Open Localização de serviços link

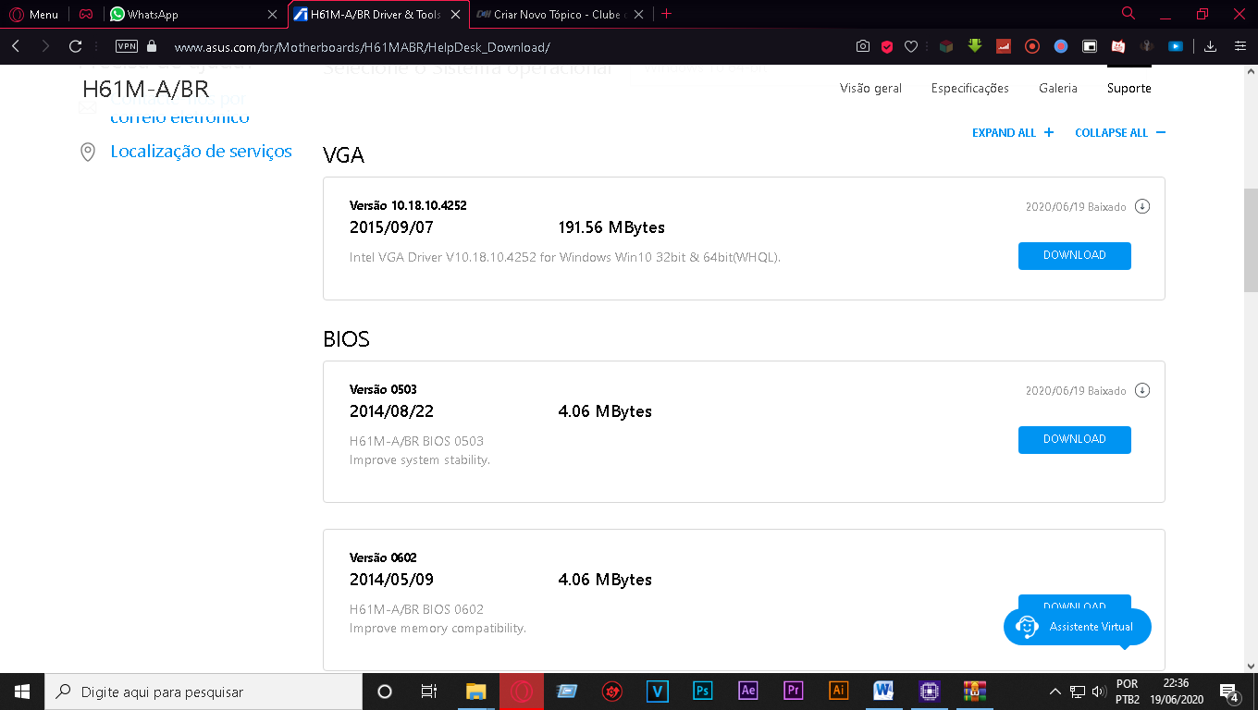pos(201,152)
